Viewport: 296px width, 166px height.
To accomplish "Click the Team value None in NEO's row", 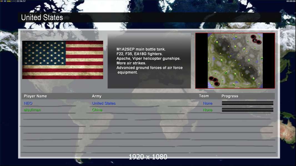I will 208,103.
